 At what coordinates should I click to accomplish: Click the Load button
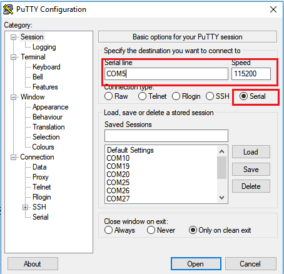251,152
